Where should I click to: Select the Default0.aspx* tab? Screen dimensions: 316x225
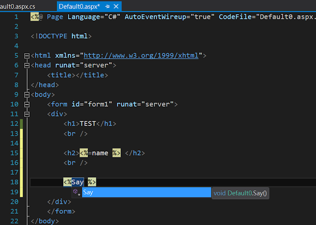79,6
